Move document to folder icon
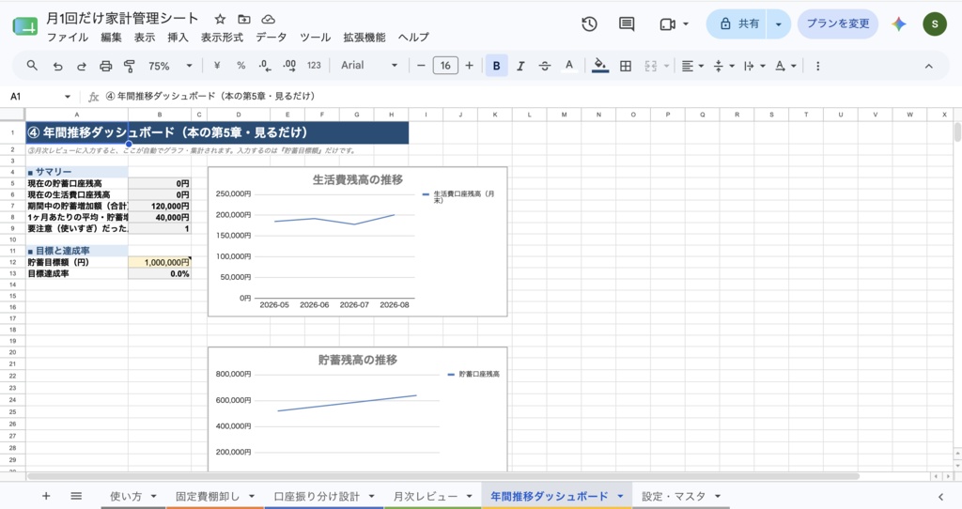962x509 pixels. 244,19
